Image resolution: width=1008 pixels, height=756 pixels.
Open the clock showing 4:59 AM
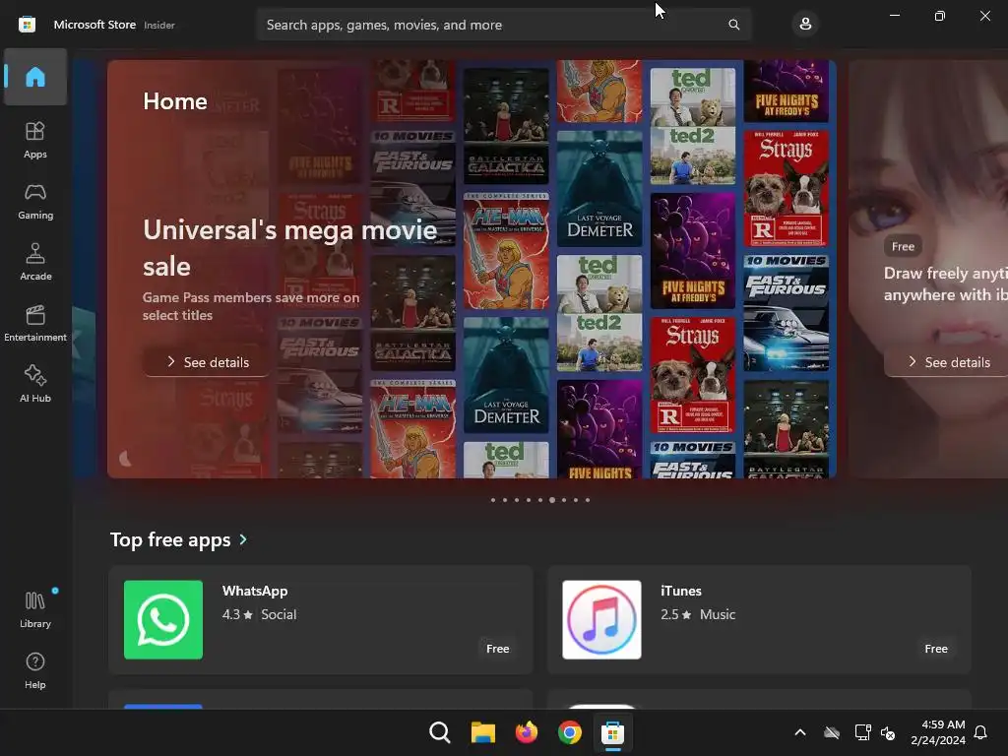point(938,732)
